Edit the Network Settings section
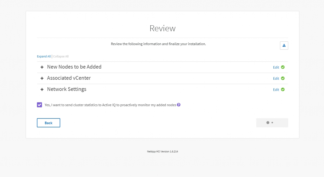324x177 pixels. tap(276, 89)
